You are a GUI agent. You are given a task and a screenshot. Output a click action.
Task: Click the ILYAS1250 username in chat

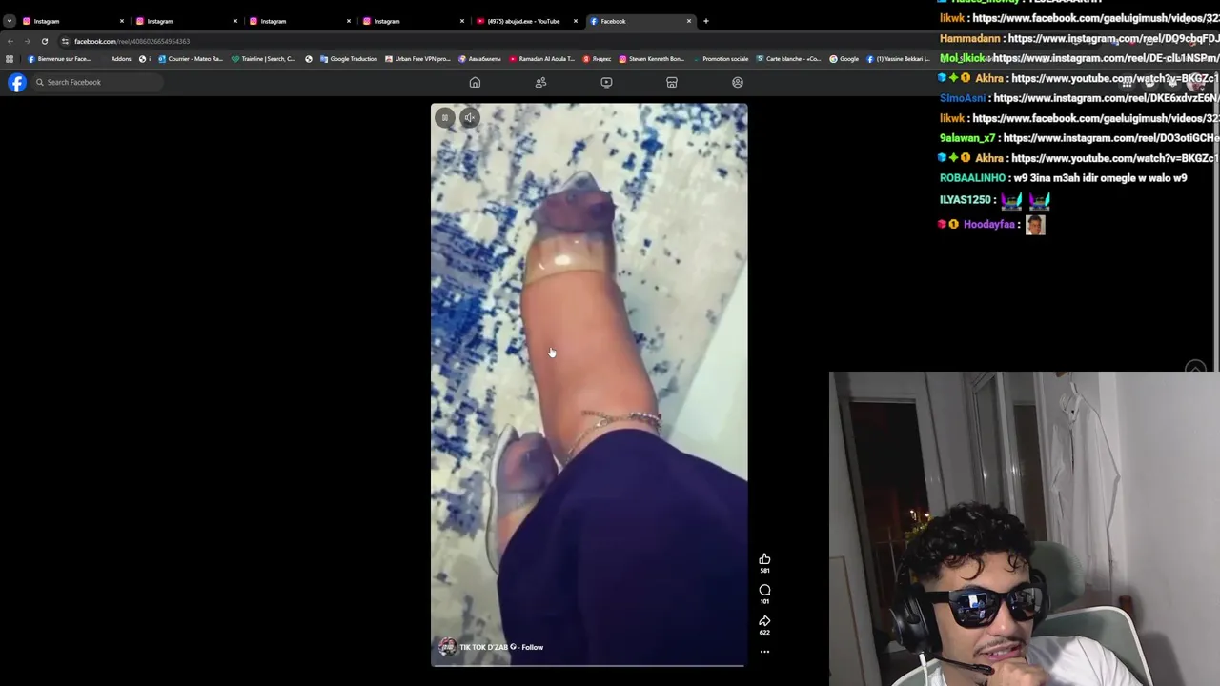(x=965, y=200)
